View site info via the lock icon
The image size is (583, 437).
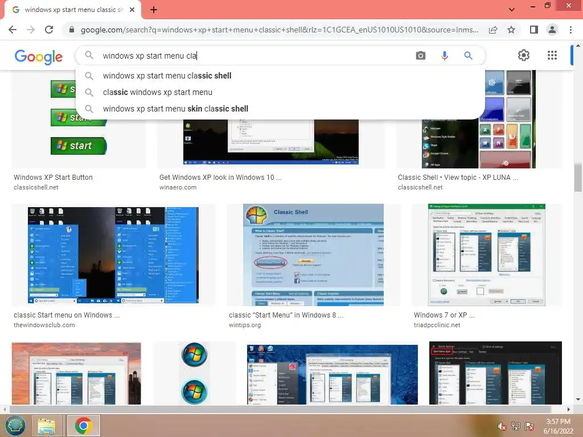(72, 30)
